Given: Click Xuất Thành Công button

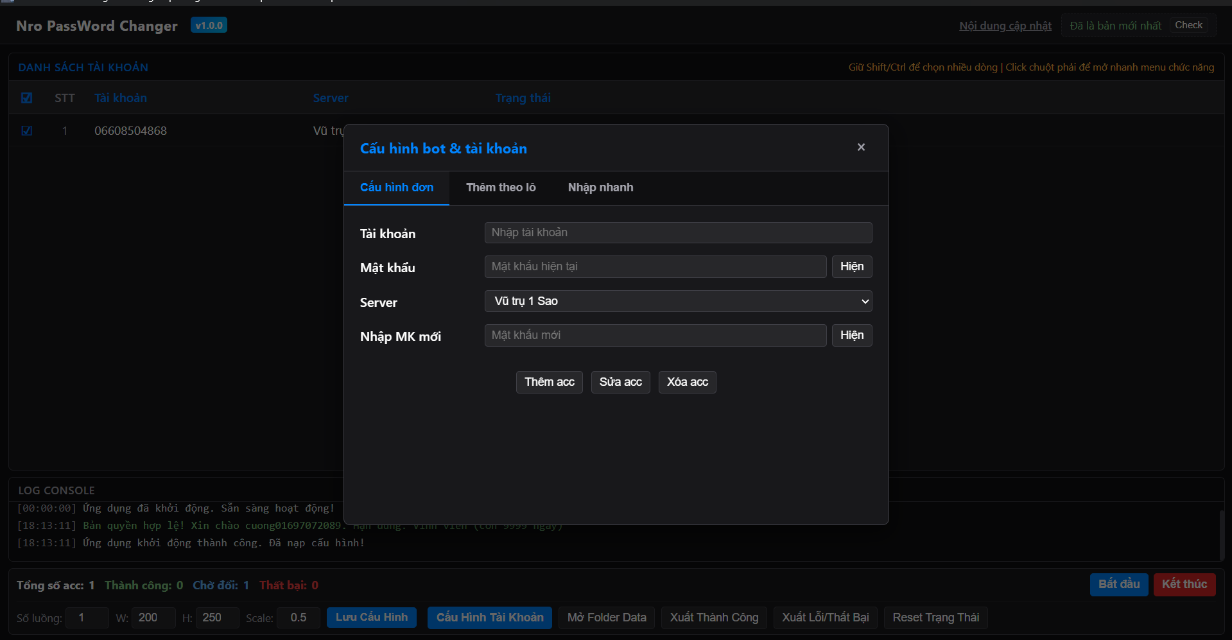Looking at the screenshot, I should tap(714, 618).
